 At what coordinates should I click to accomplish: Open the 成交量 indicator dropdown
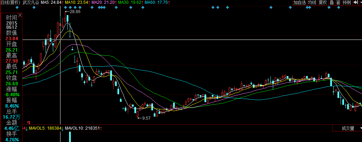tap(348, 128)
